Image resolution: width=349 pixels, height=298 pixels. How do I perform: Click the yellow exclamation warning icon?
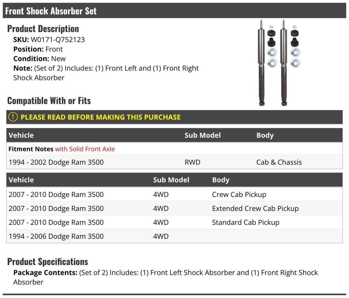13,117
